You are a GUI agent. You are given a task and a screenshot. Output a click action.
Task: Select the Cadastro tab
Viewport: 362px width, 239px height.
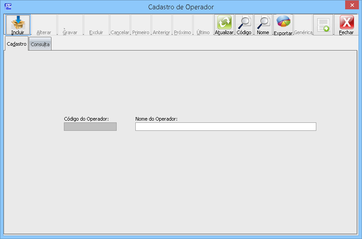tap(17, 44)
